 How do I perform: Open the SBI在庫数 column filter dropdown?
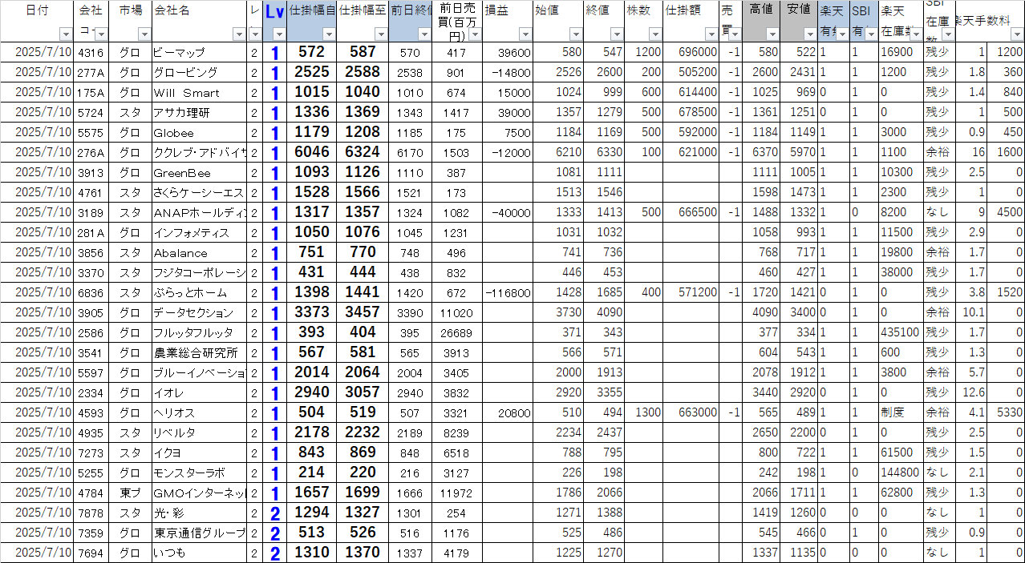pyautogui.click(x=948, y=34)
